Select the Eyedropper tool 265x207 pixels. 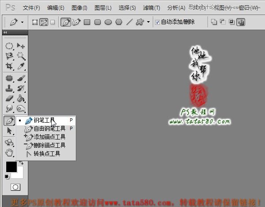point(21,66)
